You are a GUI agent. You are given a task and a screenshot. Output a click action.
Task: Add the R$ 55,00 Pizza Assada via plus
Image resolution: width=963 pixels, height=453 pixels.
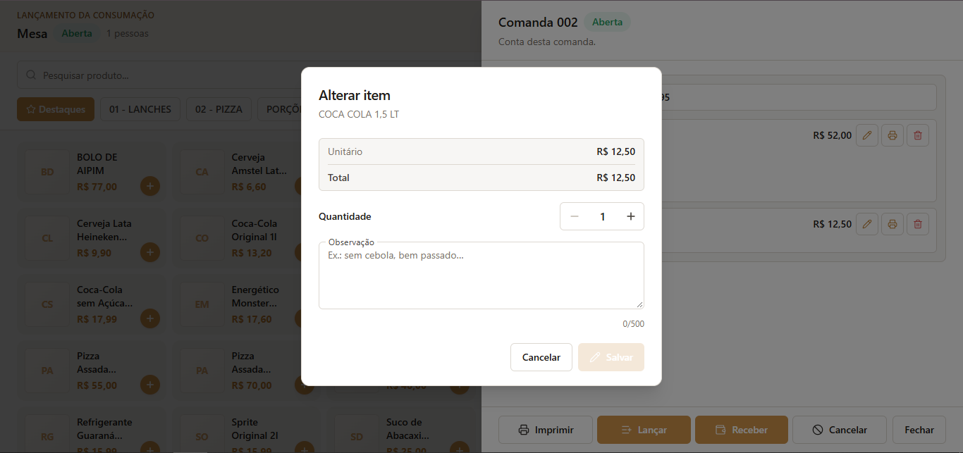pos(150,385)
